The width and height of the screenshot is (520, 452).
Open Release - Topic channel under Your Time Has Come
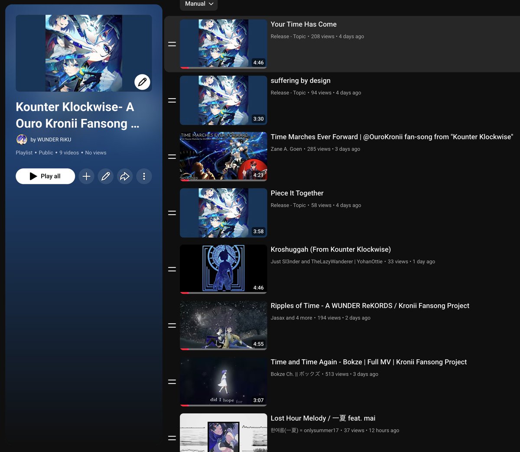[288, 36]
